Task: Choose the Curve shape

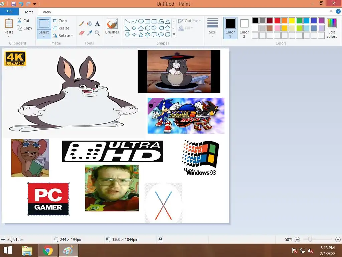Action: click(134, 21)
